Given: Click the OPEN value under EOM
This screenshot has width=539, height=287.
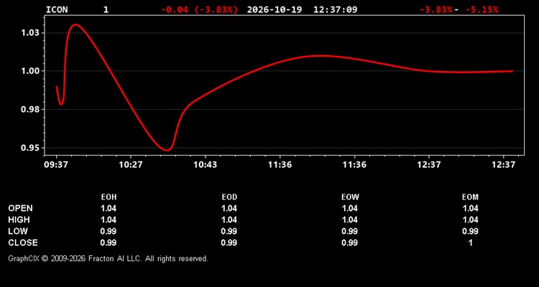Looking at the screenshot, I should tap(470, 208).
